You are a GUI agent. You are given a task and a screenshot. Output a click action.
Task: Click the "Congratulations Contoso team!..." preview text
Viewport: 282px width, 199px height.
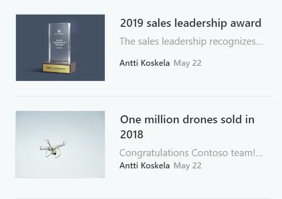click(191, 153)
